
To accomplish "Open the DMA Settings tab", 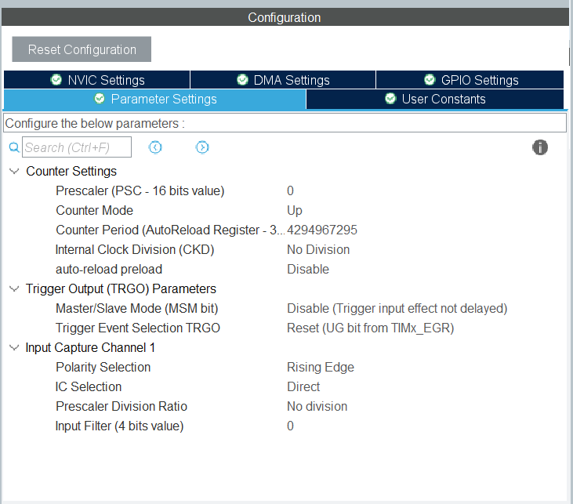I will point(283,80).
